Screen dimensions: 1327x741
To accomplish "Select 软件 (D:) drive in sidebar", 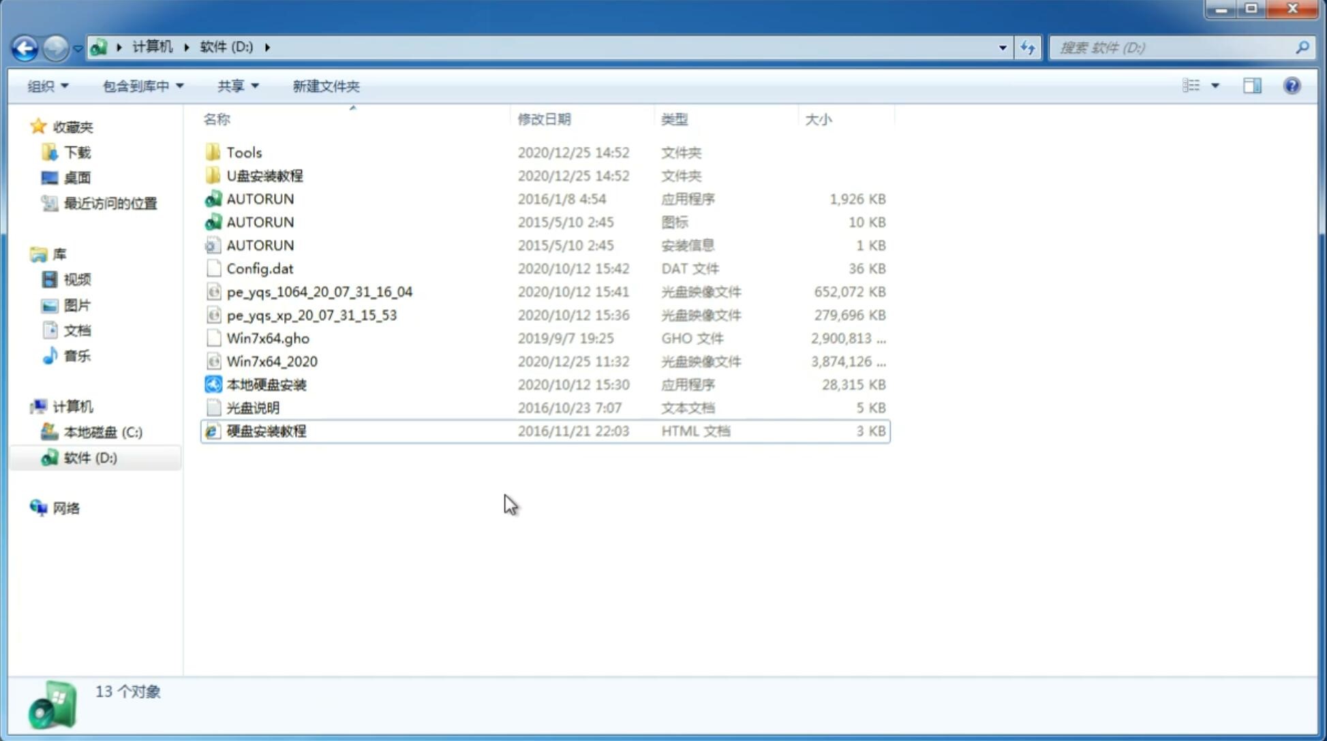I will click(89, 458).
